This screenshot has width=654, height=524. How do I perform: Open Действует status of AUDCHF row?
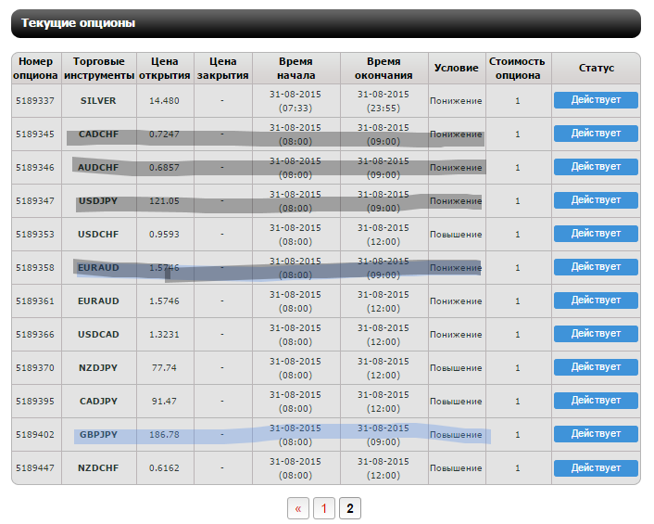pos(596,167)
